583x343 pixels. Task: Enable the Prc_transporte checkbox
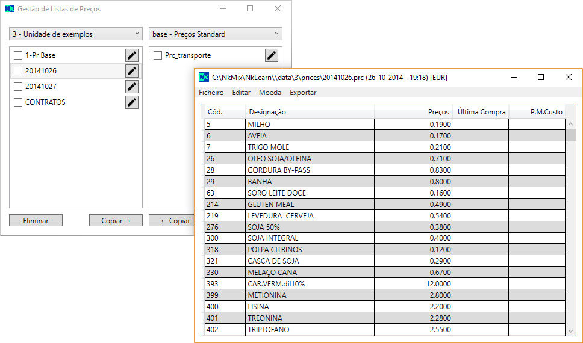point(158,55)
